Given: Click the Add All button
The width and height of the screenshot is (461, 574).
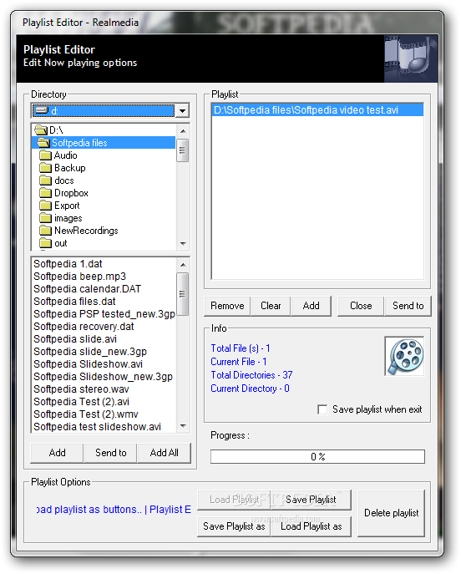Looking at the screenshot, I should [164, 453].
